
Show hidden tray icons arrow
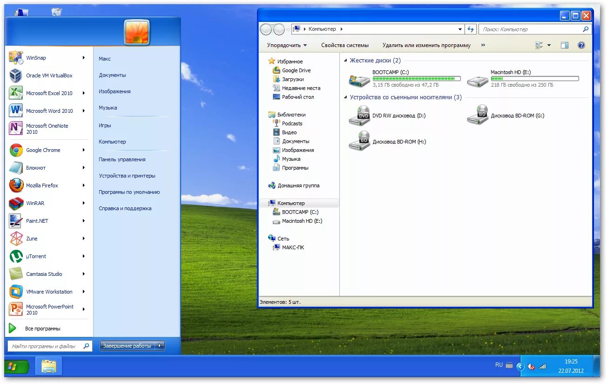point(520,367)
